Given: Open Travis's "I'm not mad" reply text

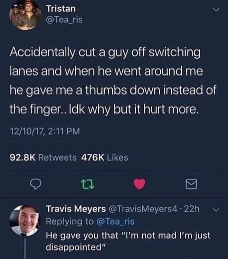Looking at the screenshot, I should (129, 241).
